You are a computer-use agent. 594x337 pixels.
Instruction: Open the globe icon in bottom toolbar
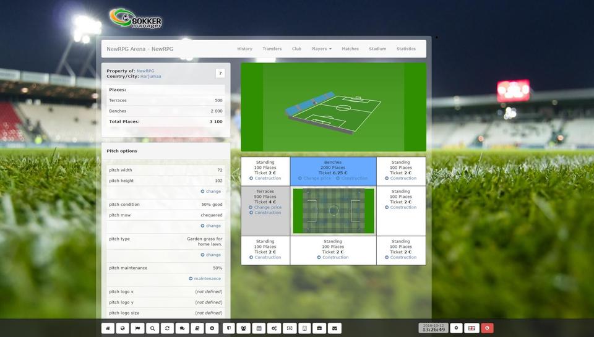[123, 328]
